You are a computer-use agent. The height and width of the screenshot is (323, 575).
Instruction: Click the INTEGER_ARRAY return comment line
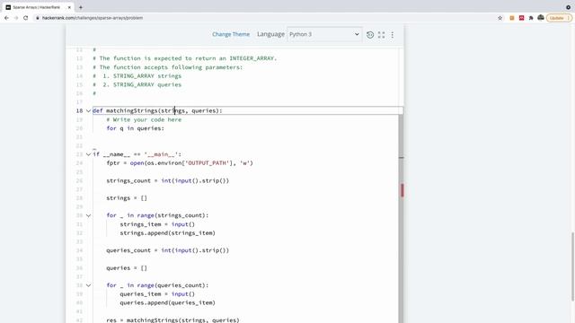tap(185, 58)
